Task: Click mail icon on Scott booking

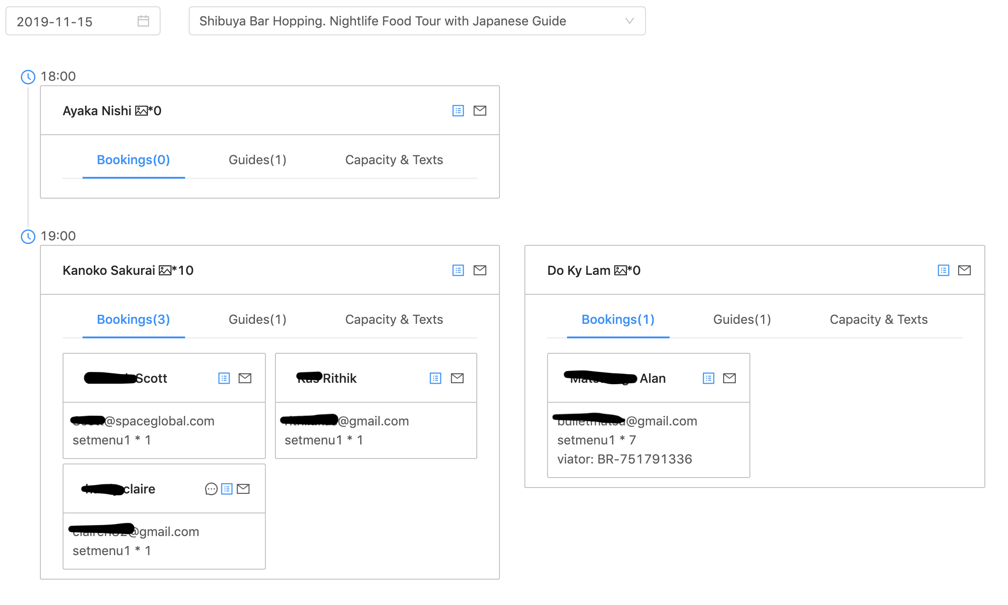Action: 245,378
